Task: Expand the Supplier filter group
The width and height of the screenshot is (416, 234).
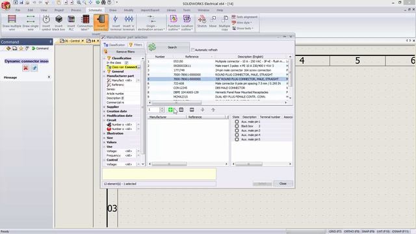Action: tap(104, 107)
